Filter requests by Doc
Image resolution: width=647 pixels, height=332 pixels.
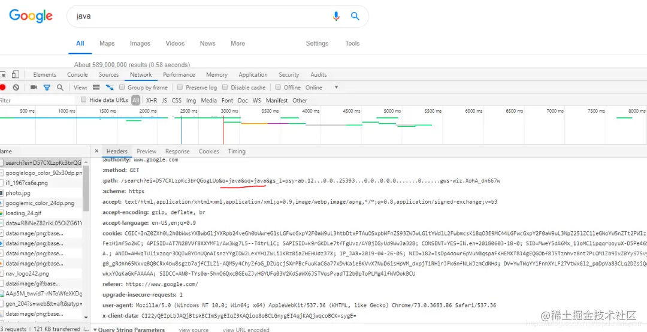[243, 100]
